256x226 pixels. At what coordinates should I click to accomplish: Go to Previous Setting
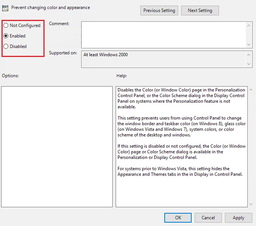159,10
